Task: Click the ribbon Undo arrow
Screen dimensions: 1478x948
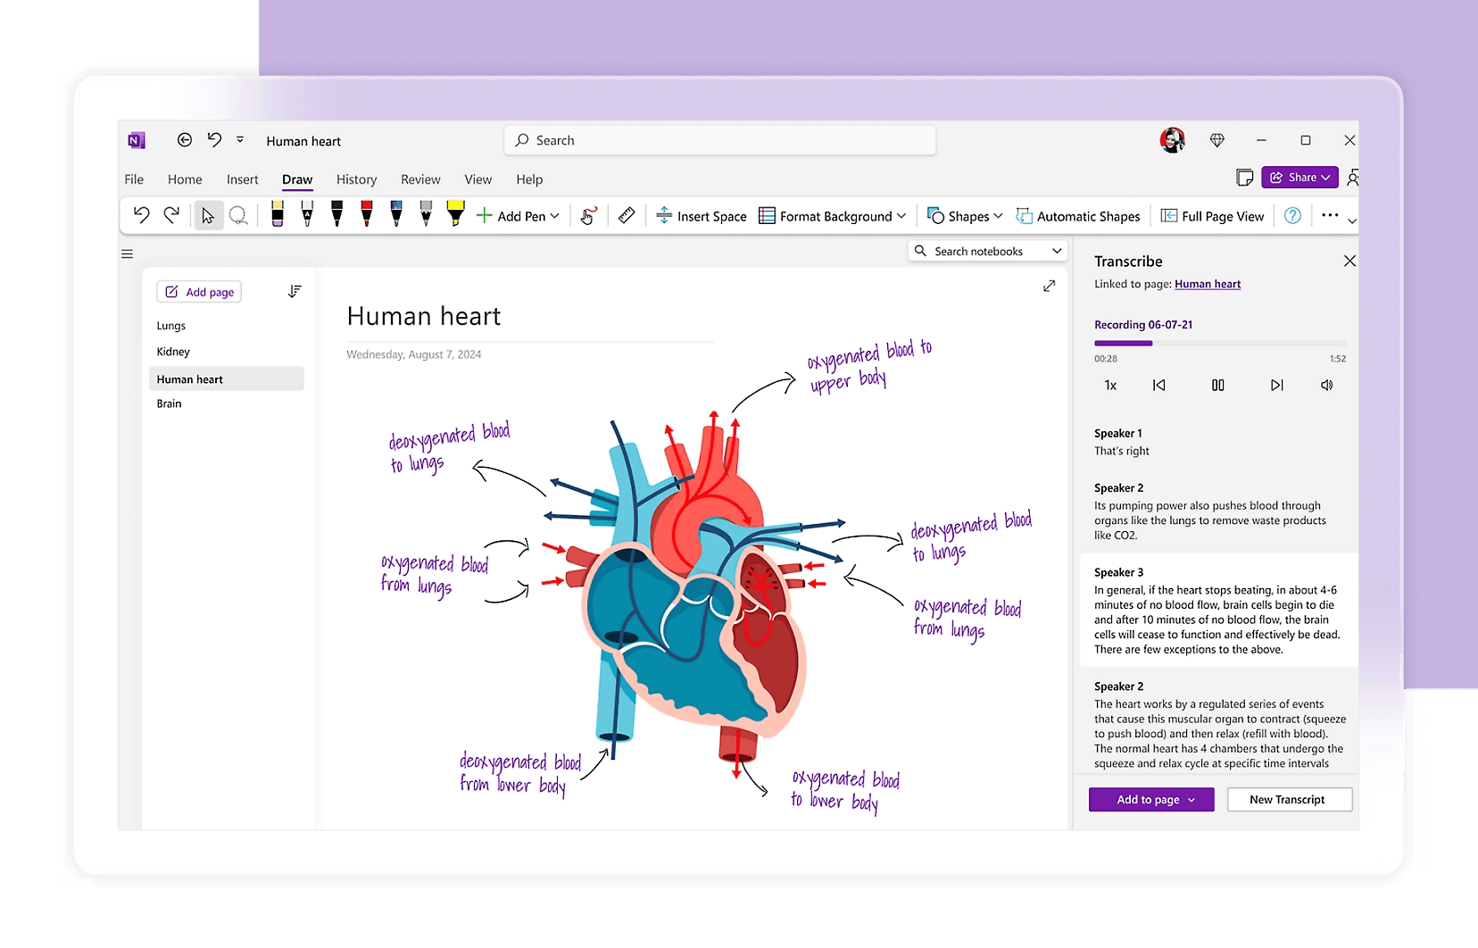Action: click(x=141, y=215)
